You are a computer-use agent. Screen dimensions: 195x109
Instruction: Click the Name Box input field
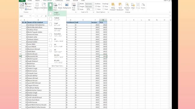[24, 16]
